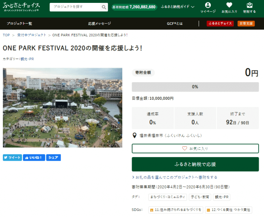264x217 pixels.
Task: Open 受付中プロジェクト breadcrumb link
Action: coord(32,35)
